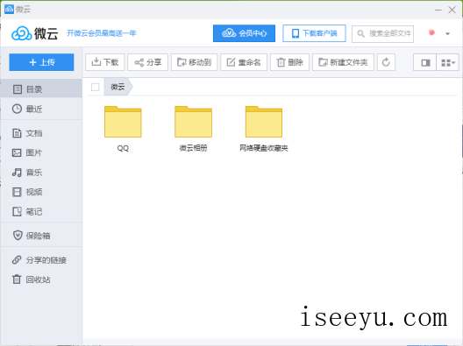The width and height of the screenshot is (463, 346).
Task: Click the 新建文件夹 new folder button
Action: pyautogui.click(x=343, y=62)
